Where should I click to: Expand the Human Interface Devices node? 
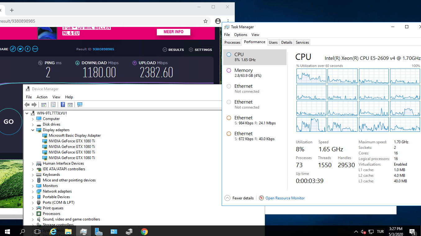pyautogui.click(x=33, y=163)
